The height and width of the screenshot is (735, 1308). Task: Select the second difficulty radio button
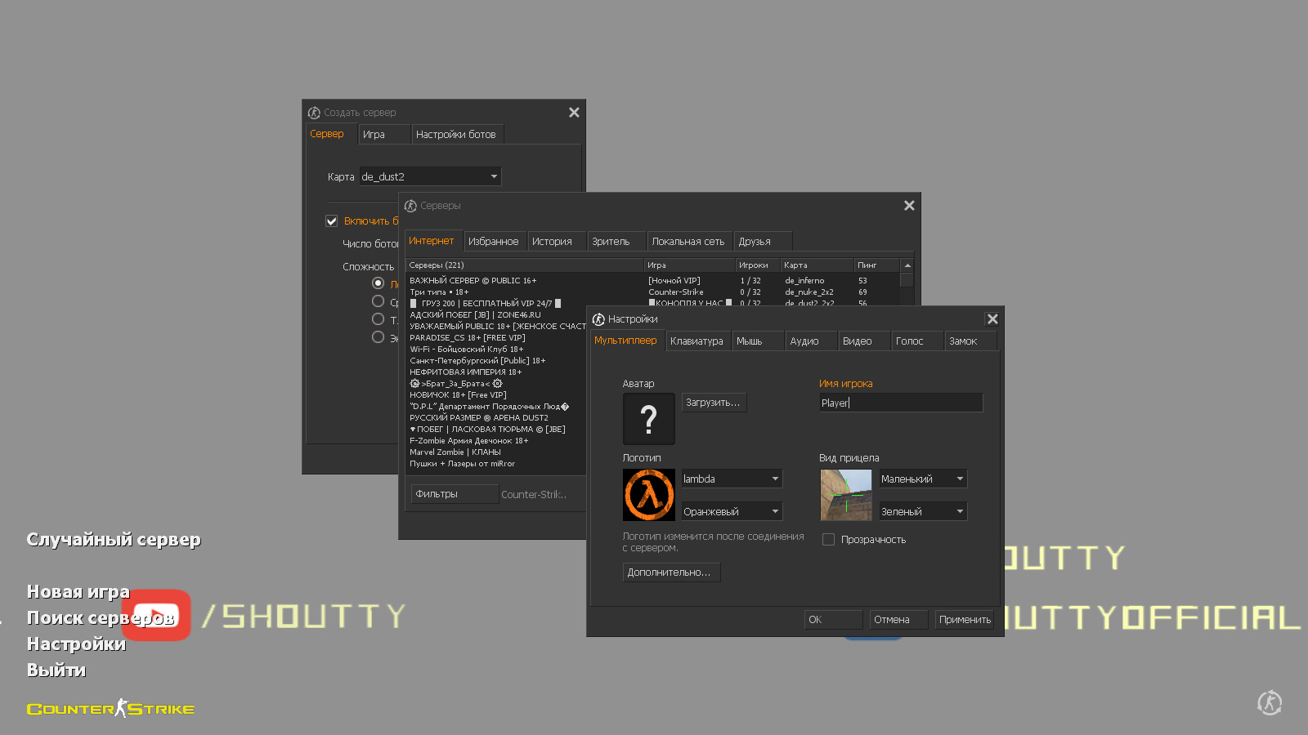pos(378,301)
